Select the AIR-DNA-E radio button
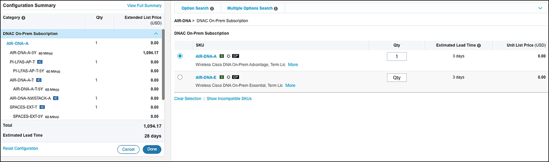 180,77
